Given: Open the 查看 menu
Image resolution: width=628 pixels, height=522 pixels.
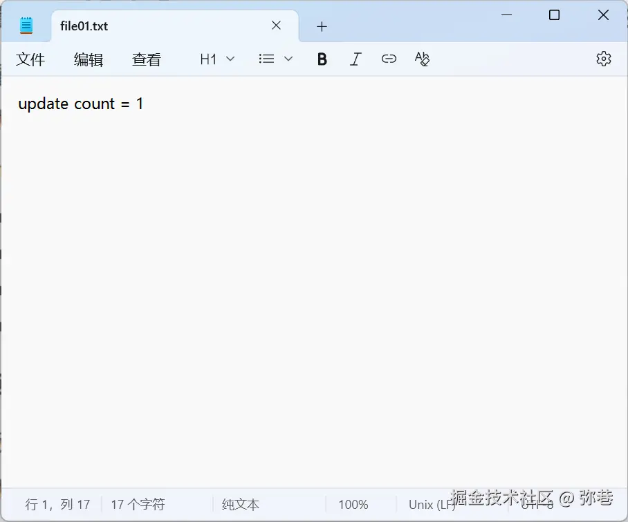Looking at the screenshot, I should coord(147,59).
